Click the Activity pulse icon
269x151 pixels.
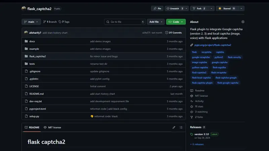pos(192,101)
